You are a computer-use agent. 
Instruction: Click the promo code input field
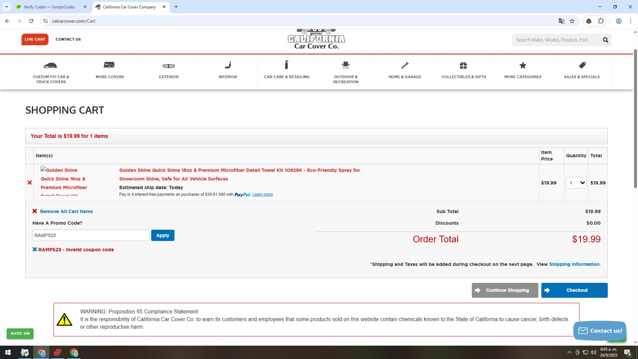coord(91,235)
